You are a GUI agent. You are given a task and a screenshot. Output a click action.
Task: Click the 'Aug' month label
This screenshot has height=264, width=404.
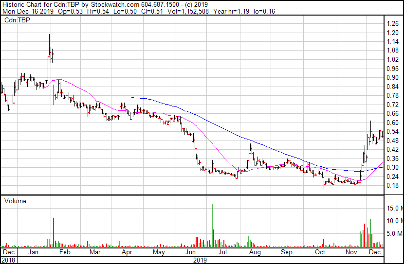(255, 252)
